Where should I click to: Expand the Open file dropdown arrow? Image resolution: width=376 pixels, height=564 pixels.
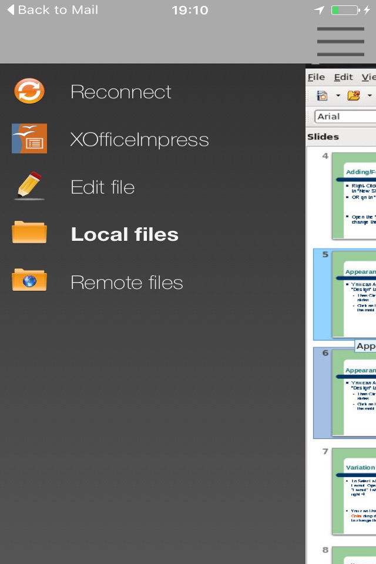coord(370,95)
